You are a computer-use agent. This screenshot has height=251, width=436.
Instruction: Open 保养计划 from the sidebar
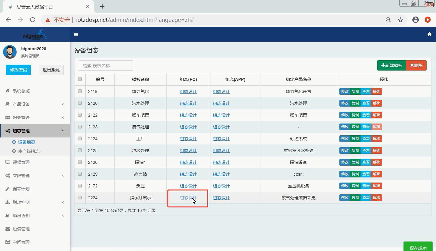[21, 189]
